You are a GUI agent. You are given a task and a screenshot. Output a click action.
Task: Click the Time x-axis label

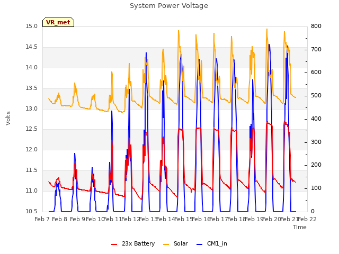(300, 227)
